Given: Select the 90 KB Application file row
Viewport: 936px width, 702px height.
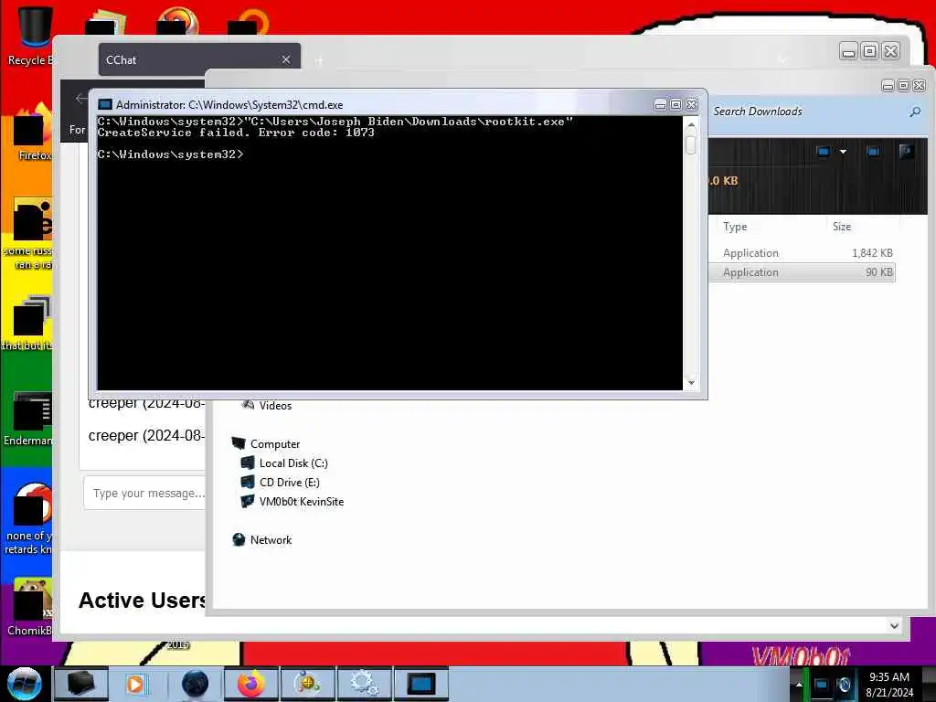Looking at the screenshot, I should point(802,272).
